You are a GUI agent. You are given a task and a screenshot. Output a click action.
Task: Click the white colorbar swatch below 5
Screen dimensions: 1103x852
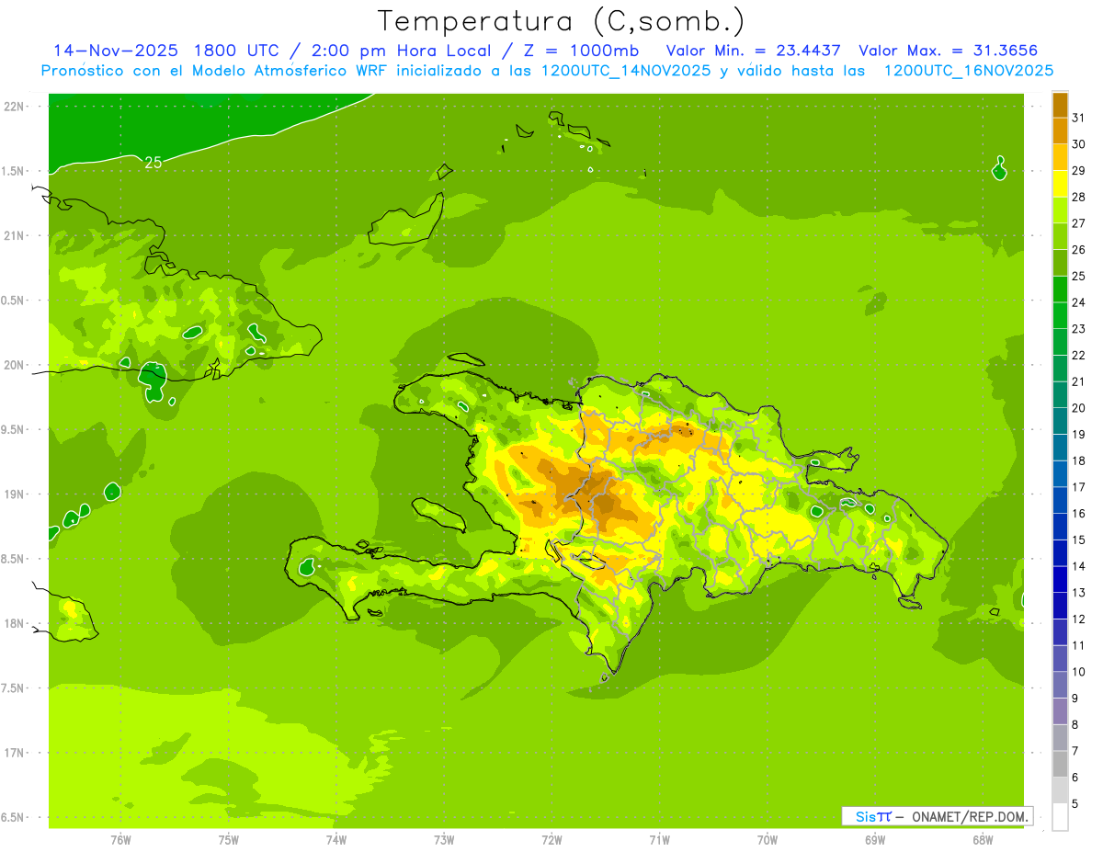click(x=1060, y=816)
